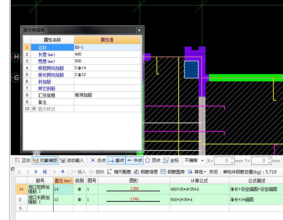Enable 顶点 vertex snap

click(153, 160)
